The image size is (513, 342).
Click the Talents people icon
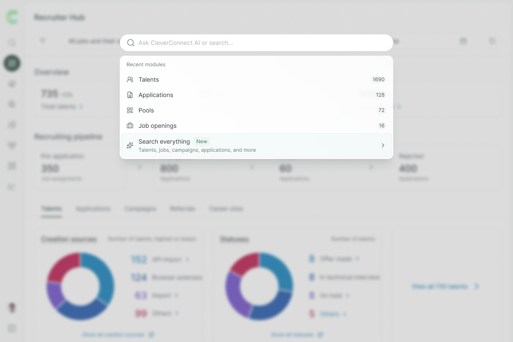tap(130, 80)
